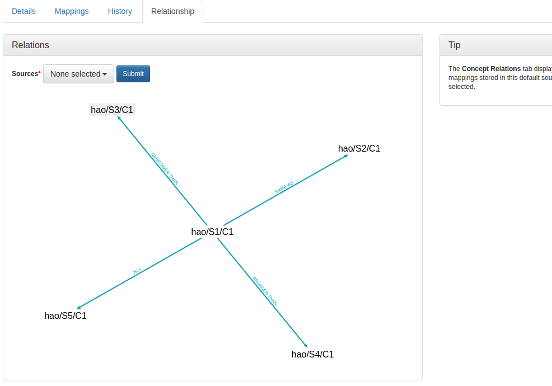The image size is (552, 386).
Task: Switch to the Mappings tab
Action: click(x=72, y=11)
